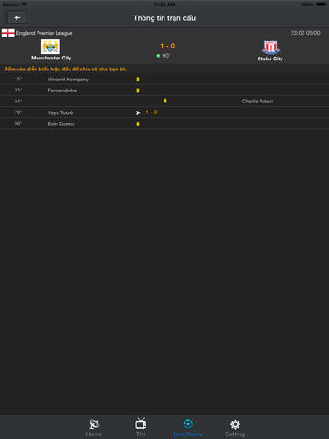Tap the Manchester City crest
The image size is (329, 439).
click(50, 47)
